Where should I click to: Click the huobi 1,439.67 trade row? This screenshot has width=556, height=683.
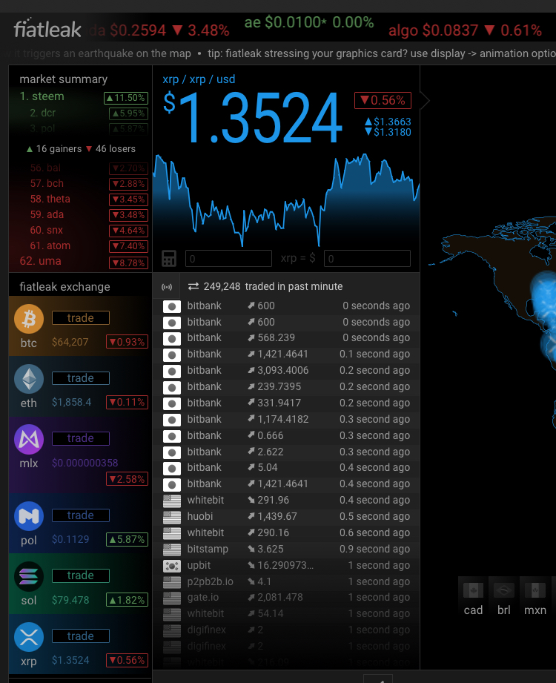286,517
